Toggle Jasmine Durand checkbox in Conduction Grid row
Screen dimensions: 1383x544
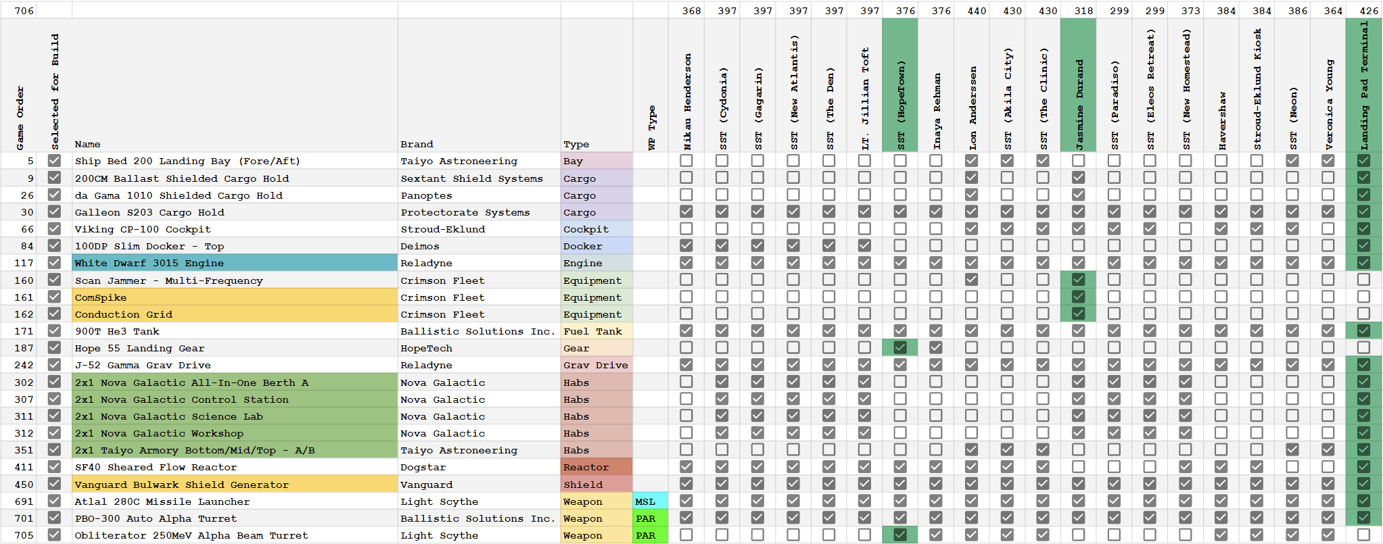pyautogui.click(x=1078, y=314)
